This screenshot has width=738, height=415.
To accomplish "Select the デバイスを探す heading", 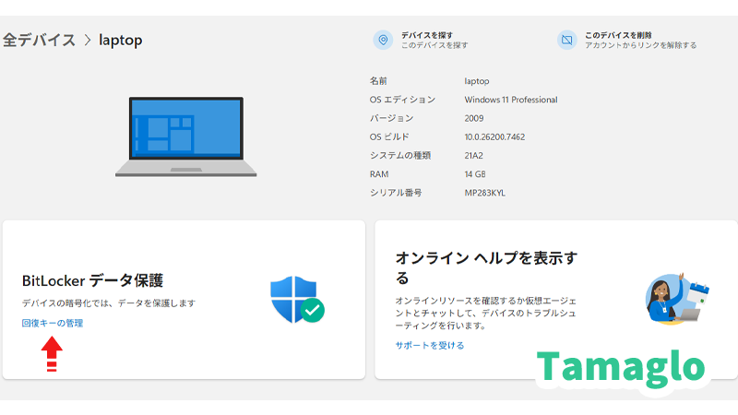I will click(x=427, y=35).
